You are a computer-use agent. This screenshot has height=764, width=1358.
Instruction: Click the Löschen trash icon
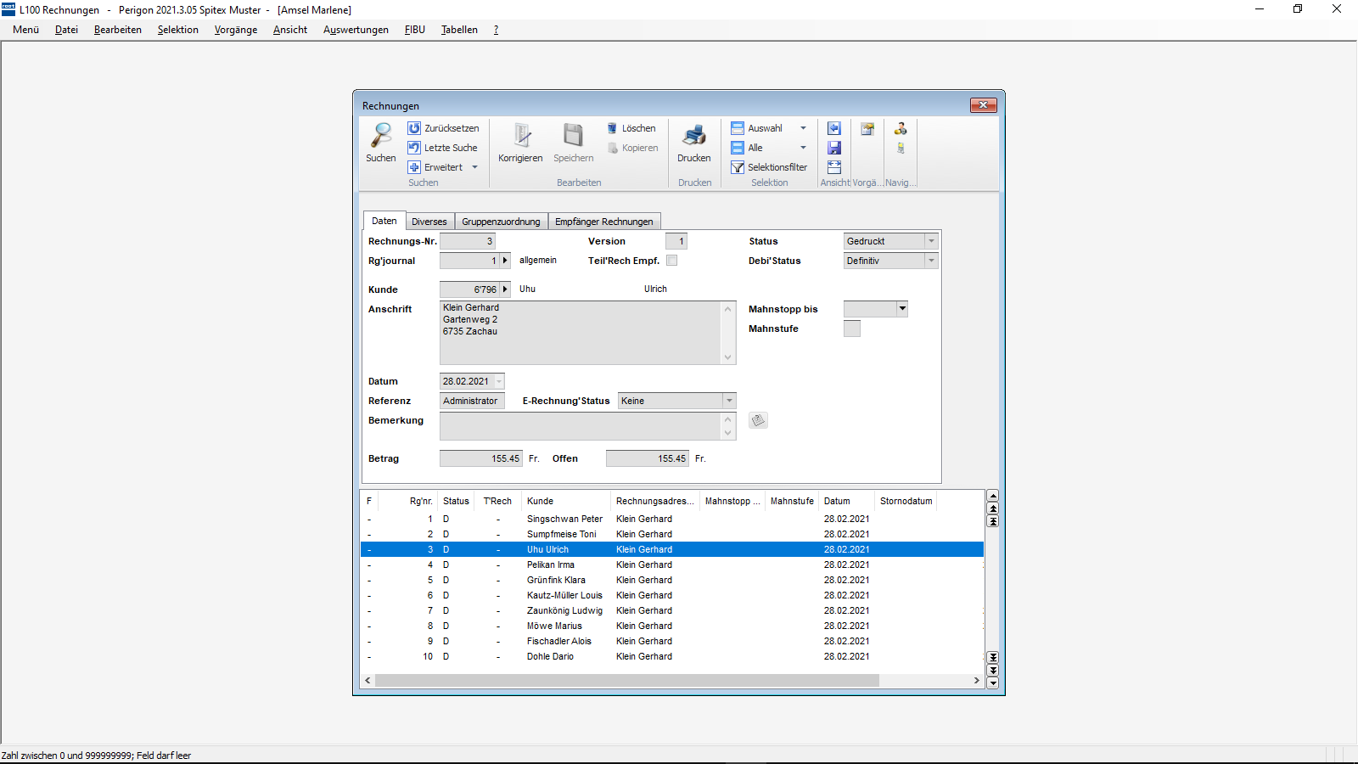[x=612, y=128]
